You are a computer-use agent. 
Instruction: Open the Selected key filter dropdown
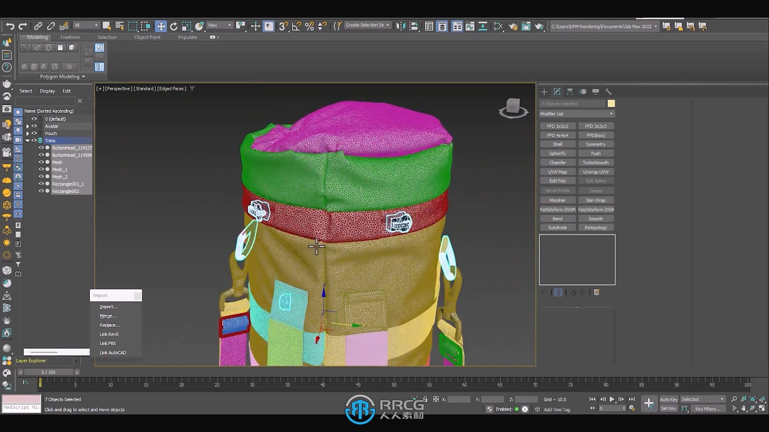(x=703, y=399)
